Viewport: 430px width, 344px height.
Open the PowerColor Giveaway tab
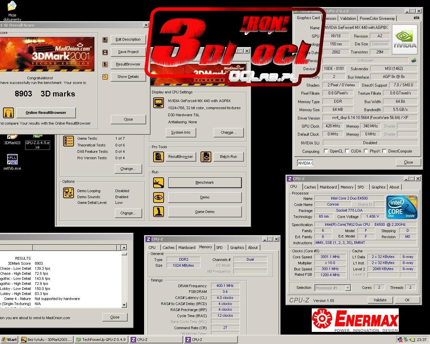click(x=377, y=18)
